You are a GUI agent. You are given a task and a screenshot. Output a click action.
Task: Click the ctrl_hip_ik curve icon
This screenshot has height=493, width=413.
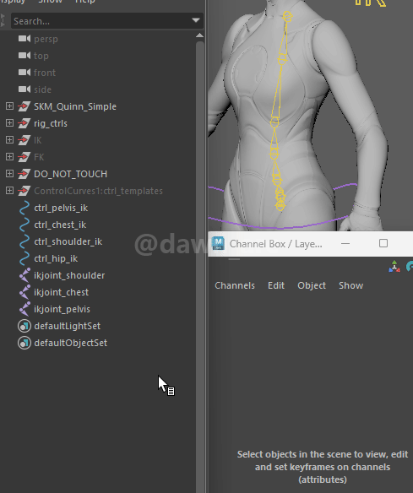coord(24,258)
